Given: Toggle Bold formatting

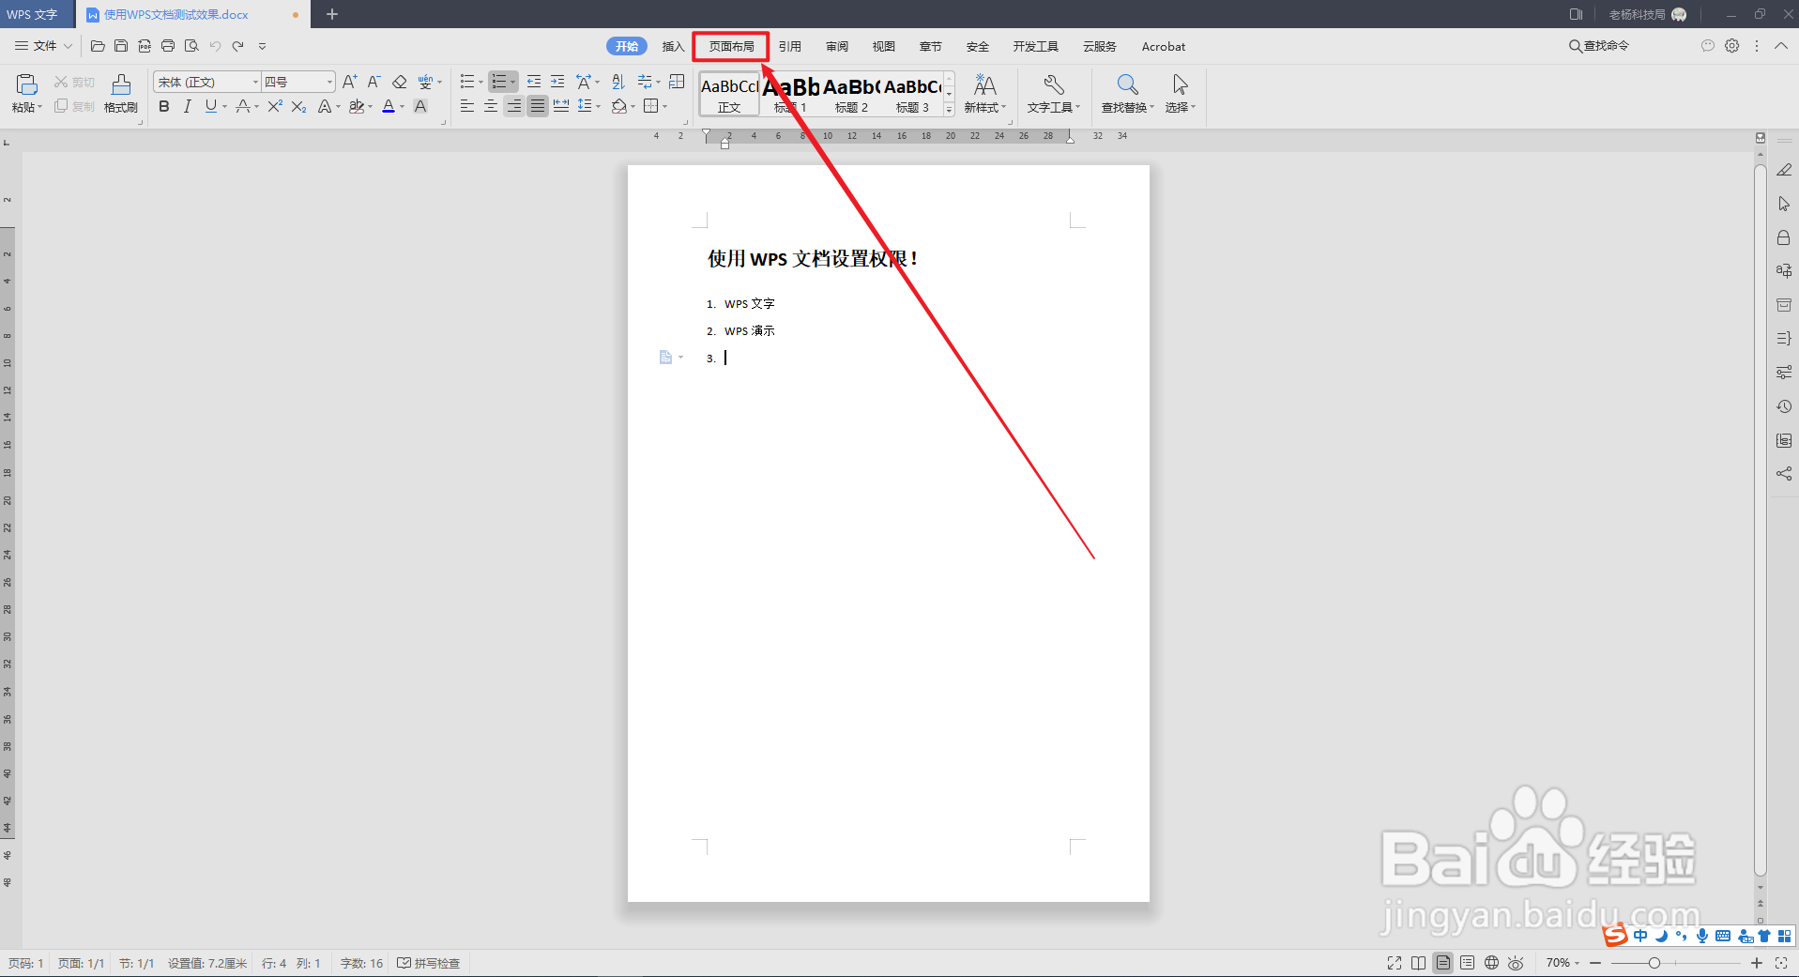Looking at the screenshot, I should tap(164, 107).
